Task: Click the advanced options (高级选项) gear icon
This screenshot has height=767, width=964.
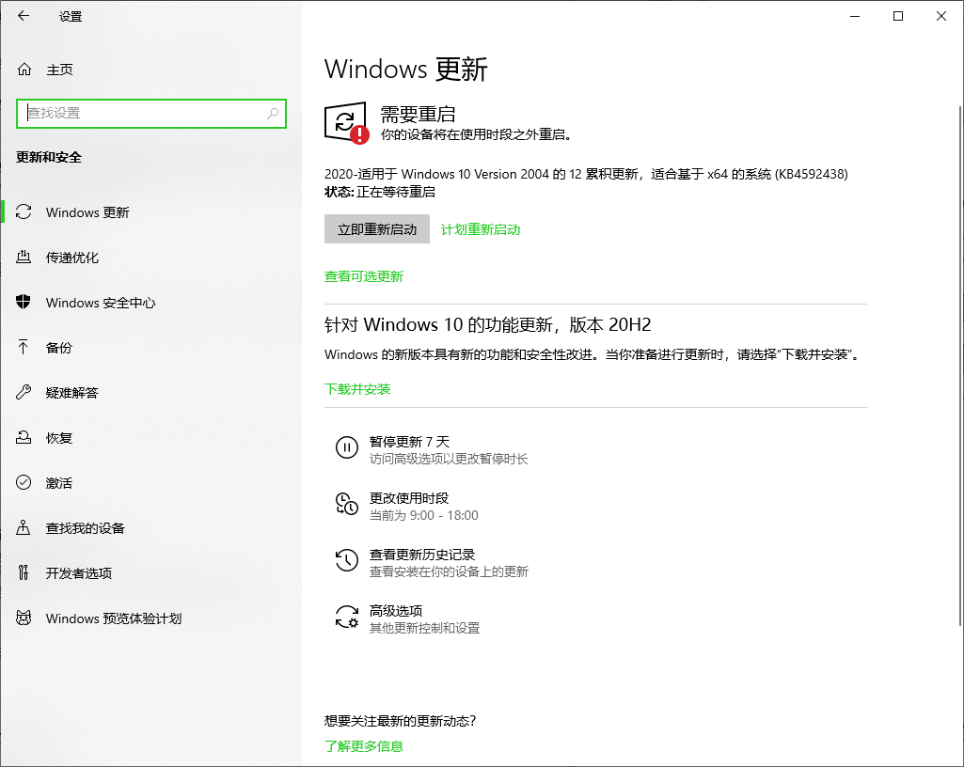Action: (347, 618)
